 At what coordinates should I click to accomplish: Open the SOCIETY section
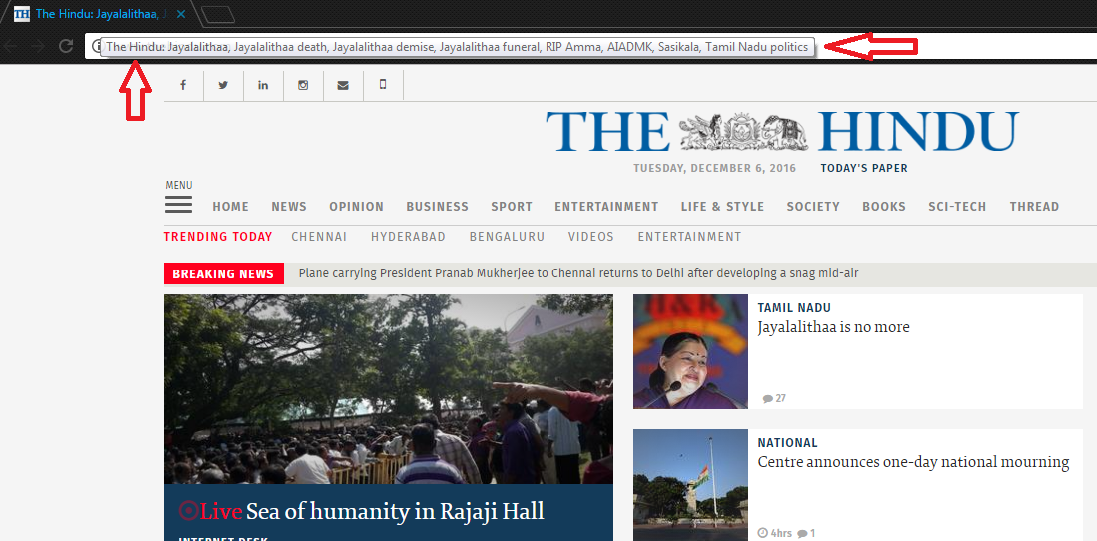813,207
